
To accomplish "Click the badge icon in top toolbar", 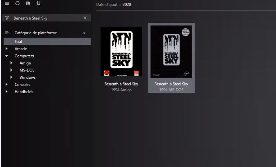I will pos(17,4).
